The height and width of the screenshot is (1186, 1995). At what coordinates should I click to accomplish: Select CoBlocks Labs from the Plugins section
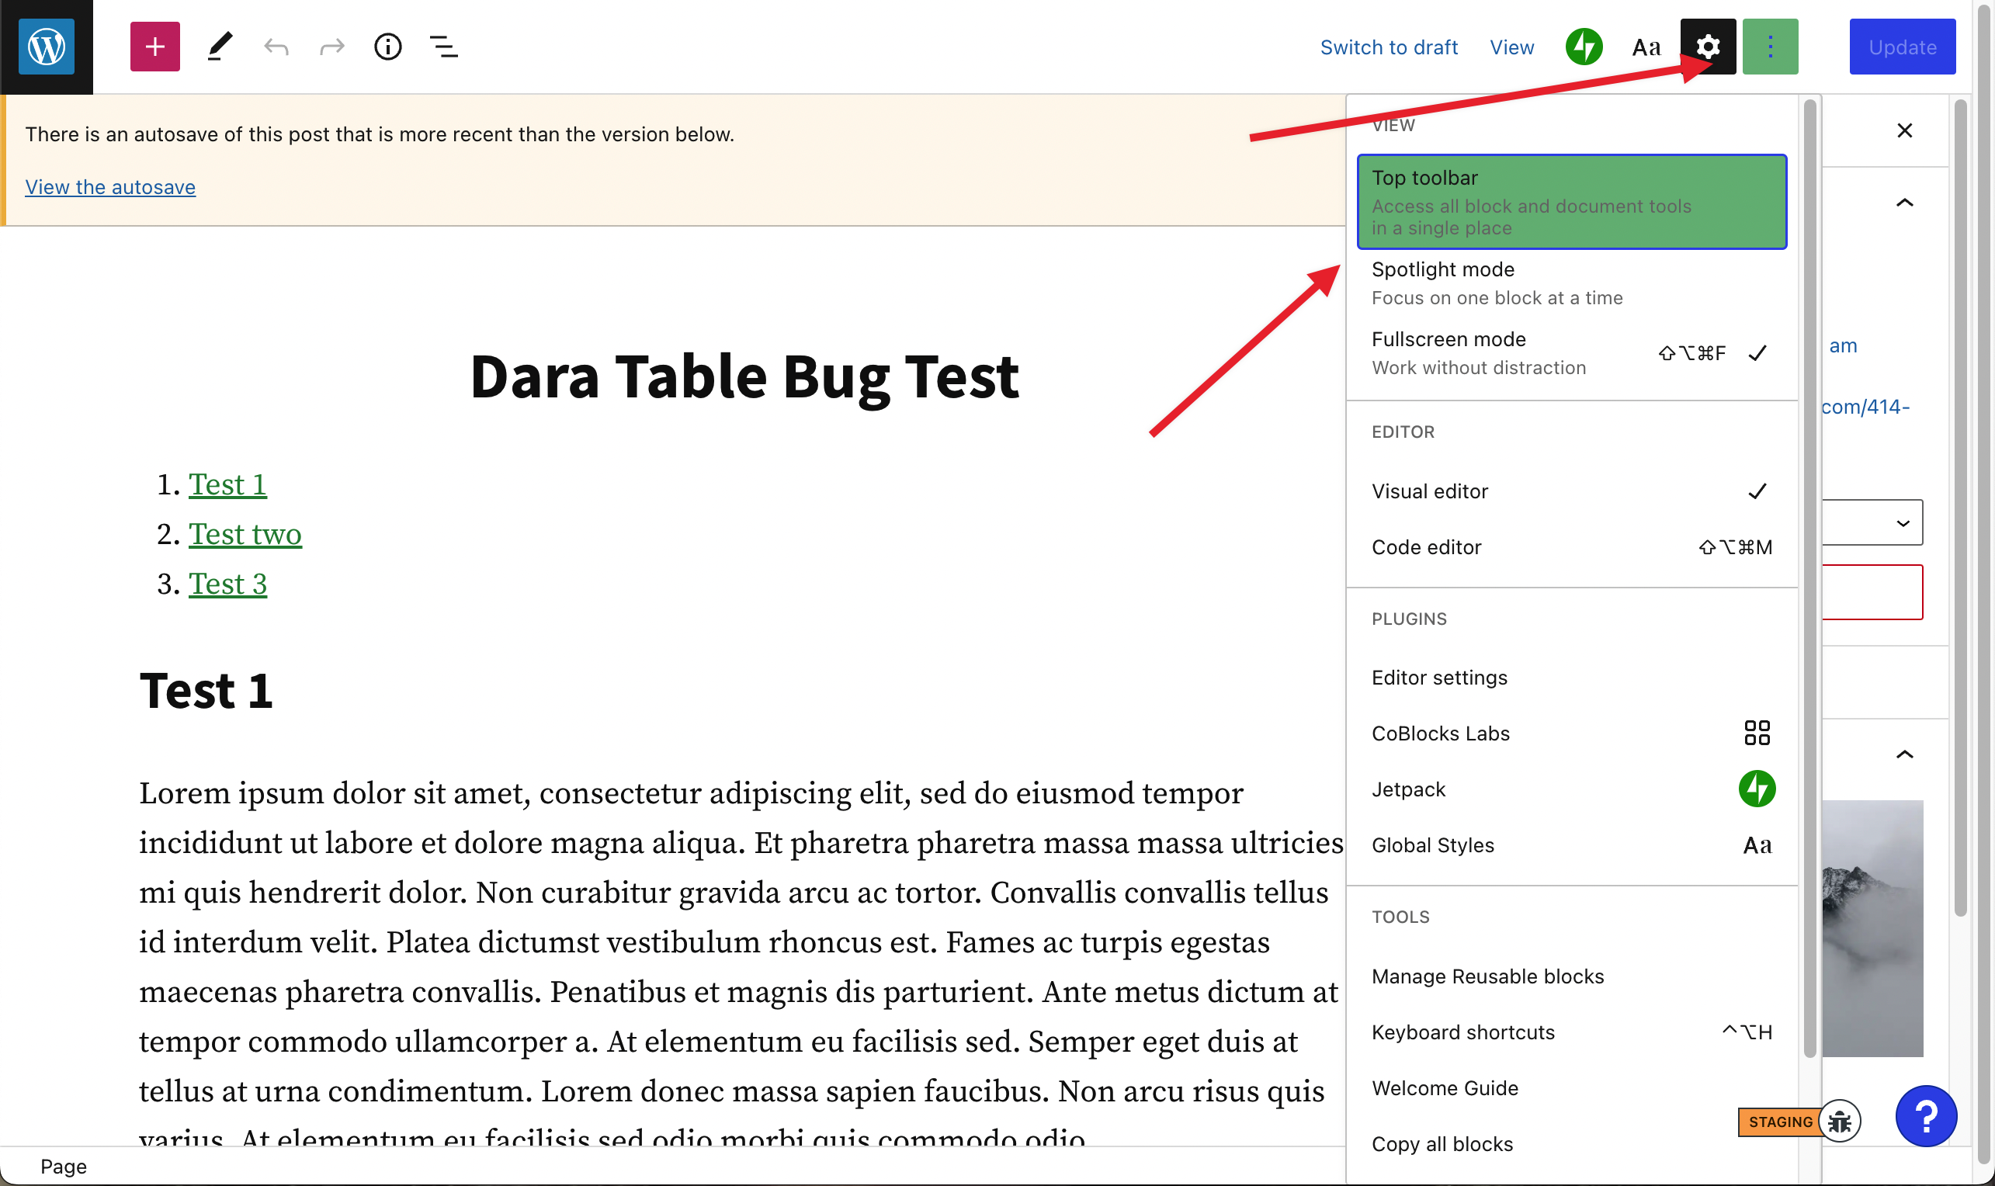point(1439,733)
